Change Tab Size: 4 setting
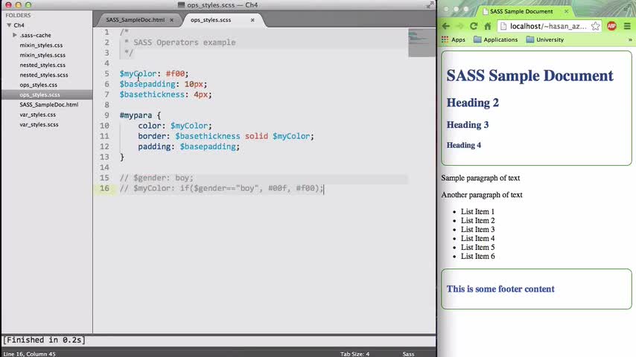Screen dimensions: 636x357 tap(354, 354)
